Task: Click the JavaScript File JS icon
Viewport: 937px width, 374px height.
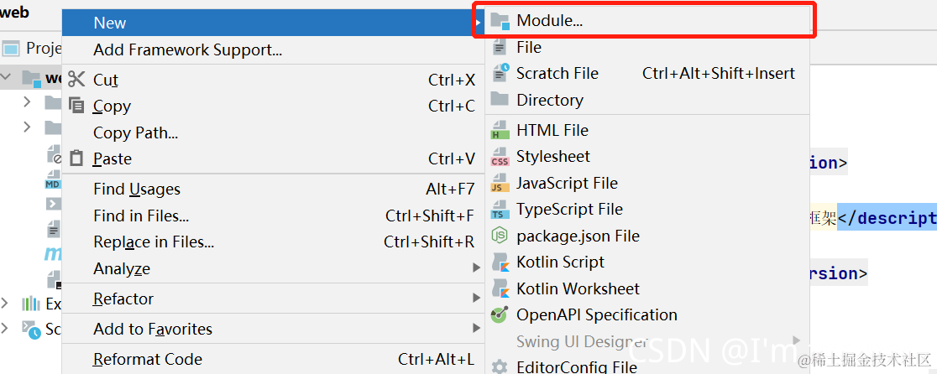Action: (500, 183)
